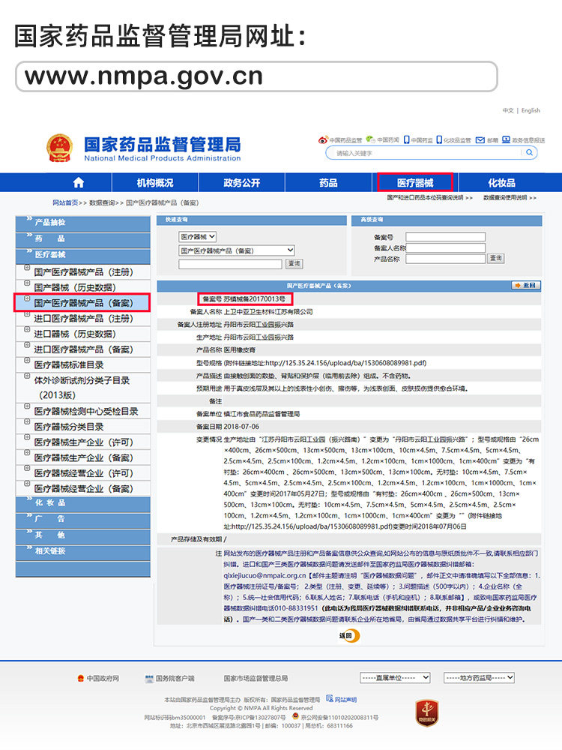Screen dimensions: 562x750
Task: Click the 返回 button in results header
Action: [526, 286]
